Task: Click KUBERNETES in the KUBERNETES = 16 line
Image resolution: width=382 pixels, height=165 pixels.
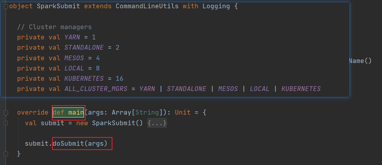Action: [x=84, y=79]
